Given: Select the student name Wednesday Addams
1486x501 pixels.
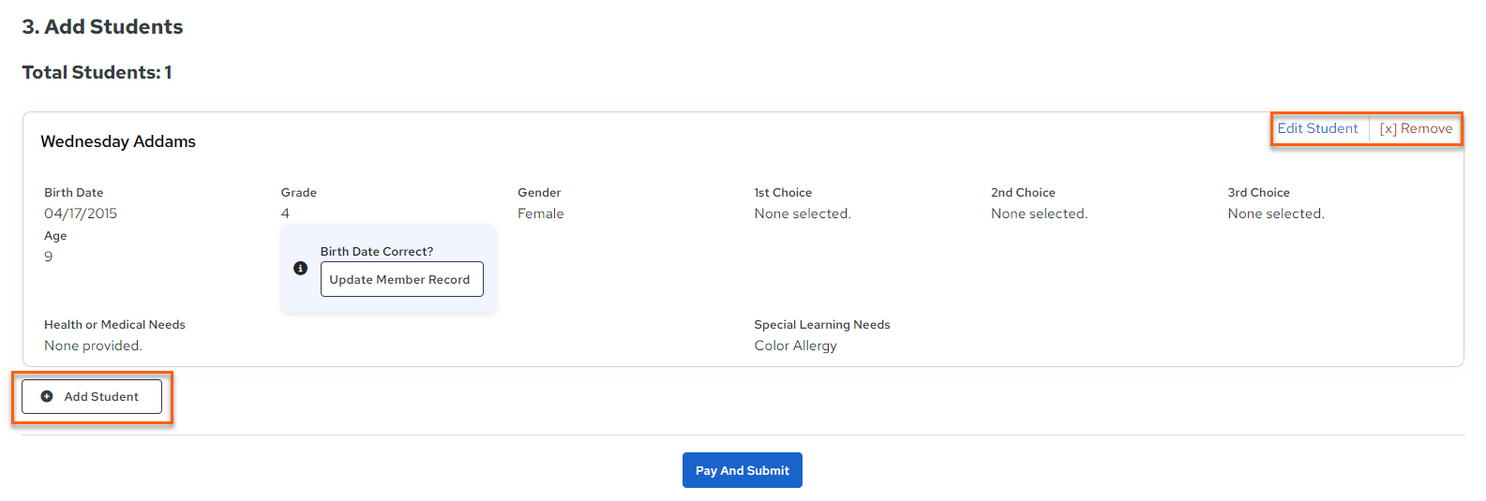Looking at the screenshot, I should pos(118,141).
